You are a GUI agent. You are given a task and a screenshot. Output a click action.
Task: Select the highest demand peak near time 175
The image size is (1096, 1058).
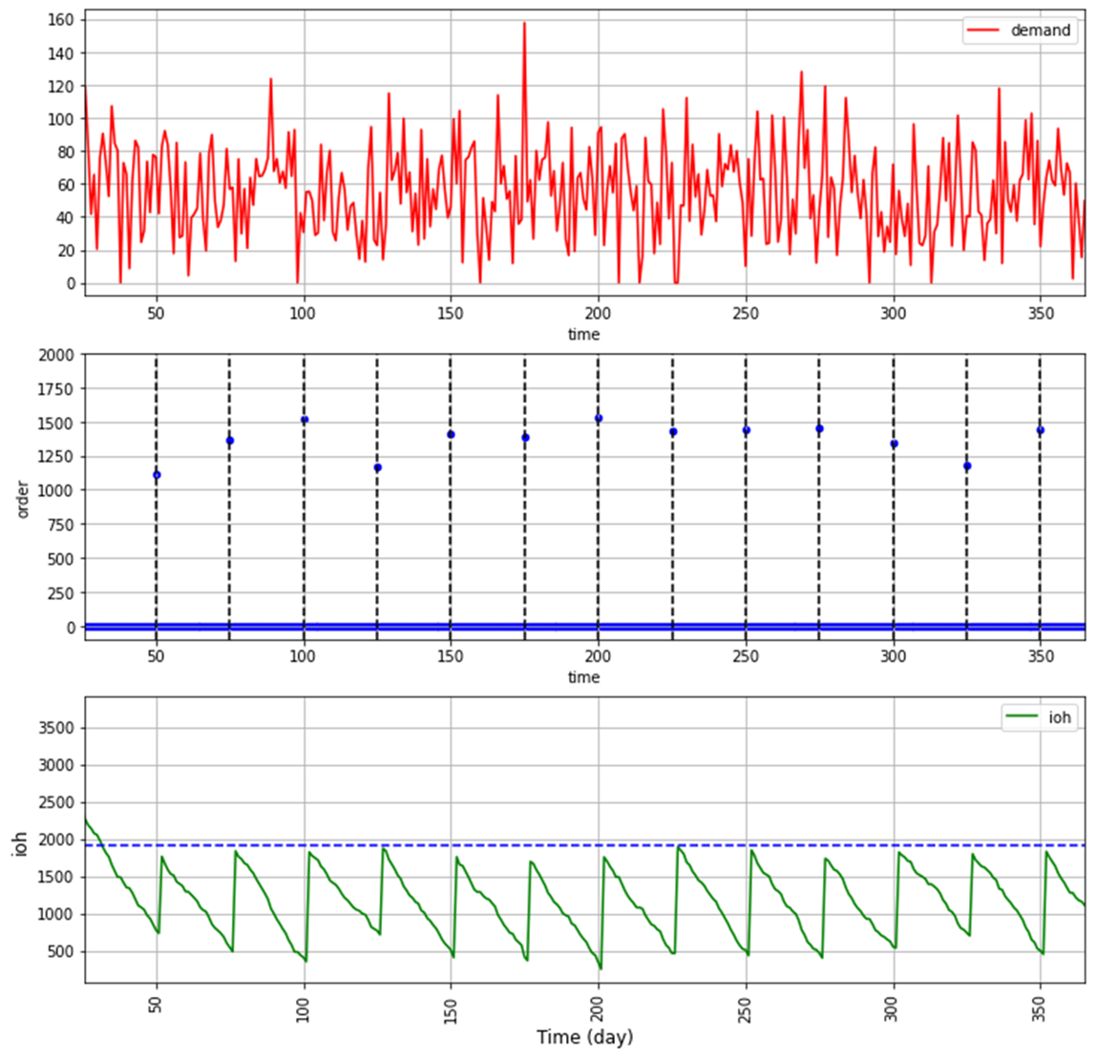[x=524, y=23]
